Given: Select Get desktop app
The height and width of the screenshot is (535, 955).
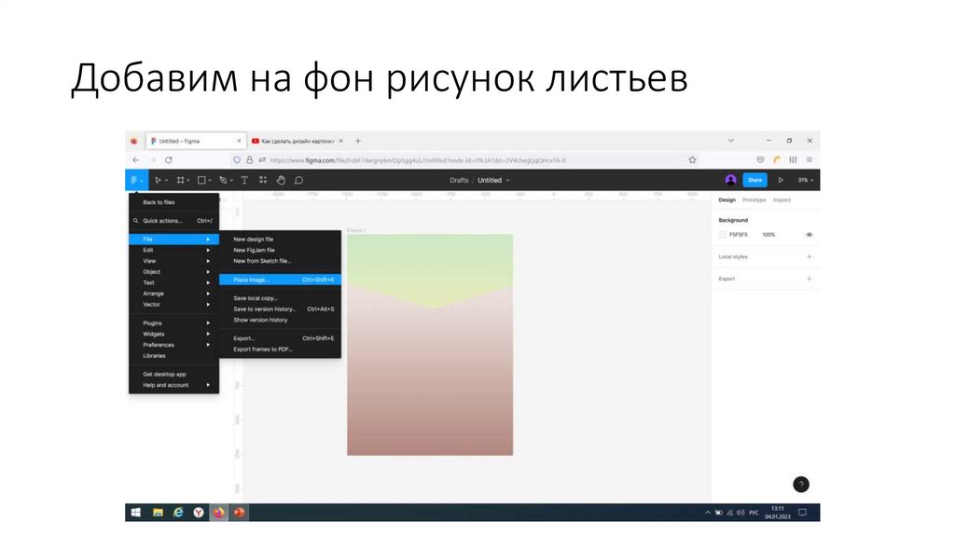Looking at the screenshot, I should click(x=174, y=375).
